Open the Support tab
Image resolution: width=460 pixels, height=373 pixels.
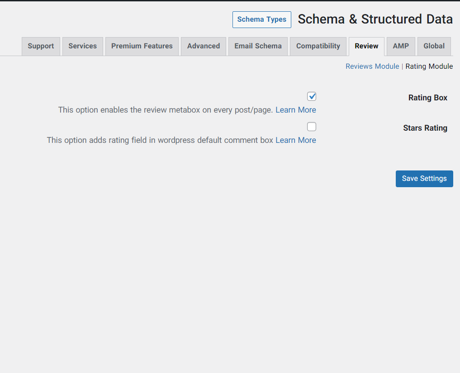pyautogui.click(x=41, y=46)
